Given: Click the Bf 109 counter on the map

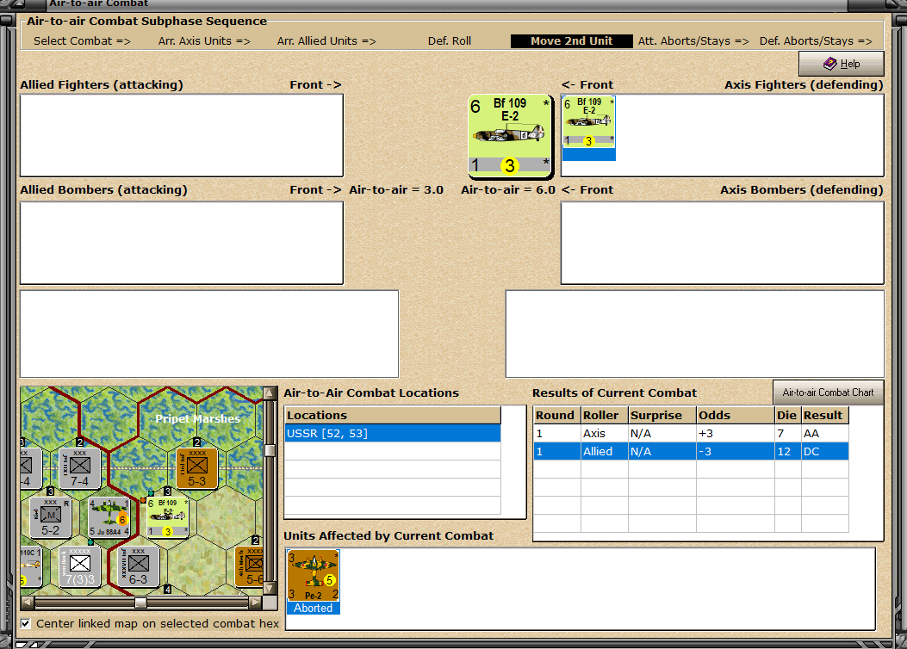Looking at the screenshot, I should (x=168, y=517).
